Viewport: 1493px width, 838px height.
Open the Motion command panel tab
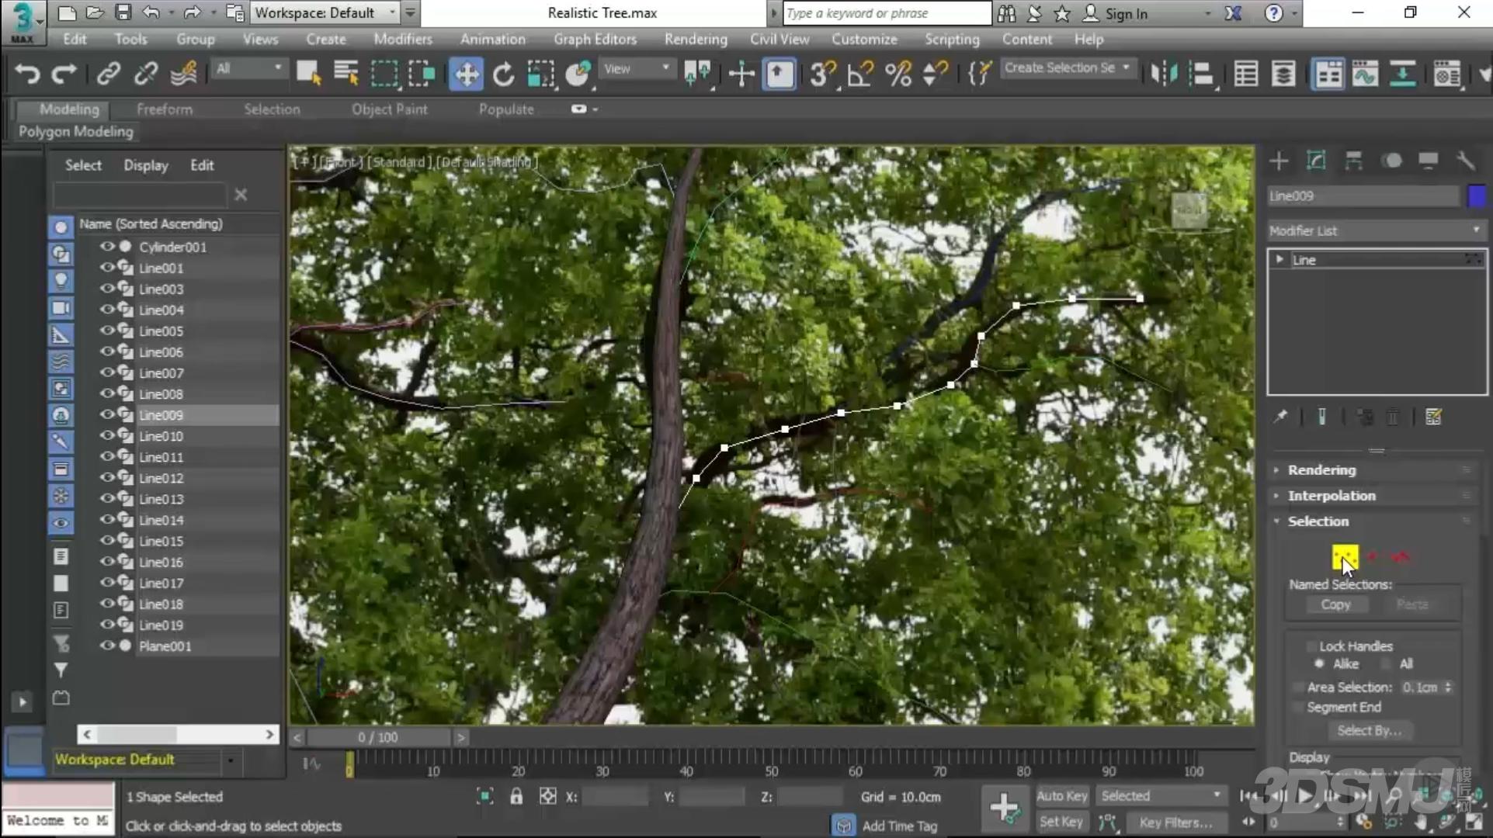(1391, 161)
